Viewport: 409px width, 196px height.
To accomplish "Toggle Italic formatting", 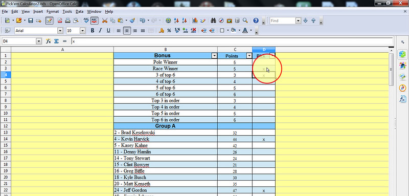I will tap(100, 31).
